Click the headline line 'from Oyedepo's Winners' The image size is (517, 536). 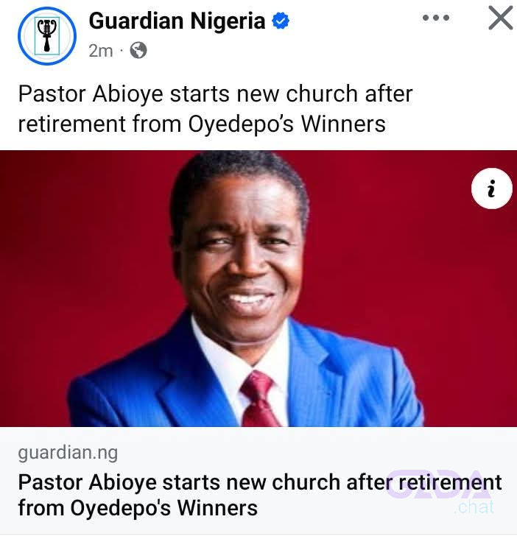point(138,507)
